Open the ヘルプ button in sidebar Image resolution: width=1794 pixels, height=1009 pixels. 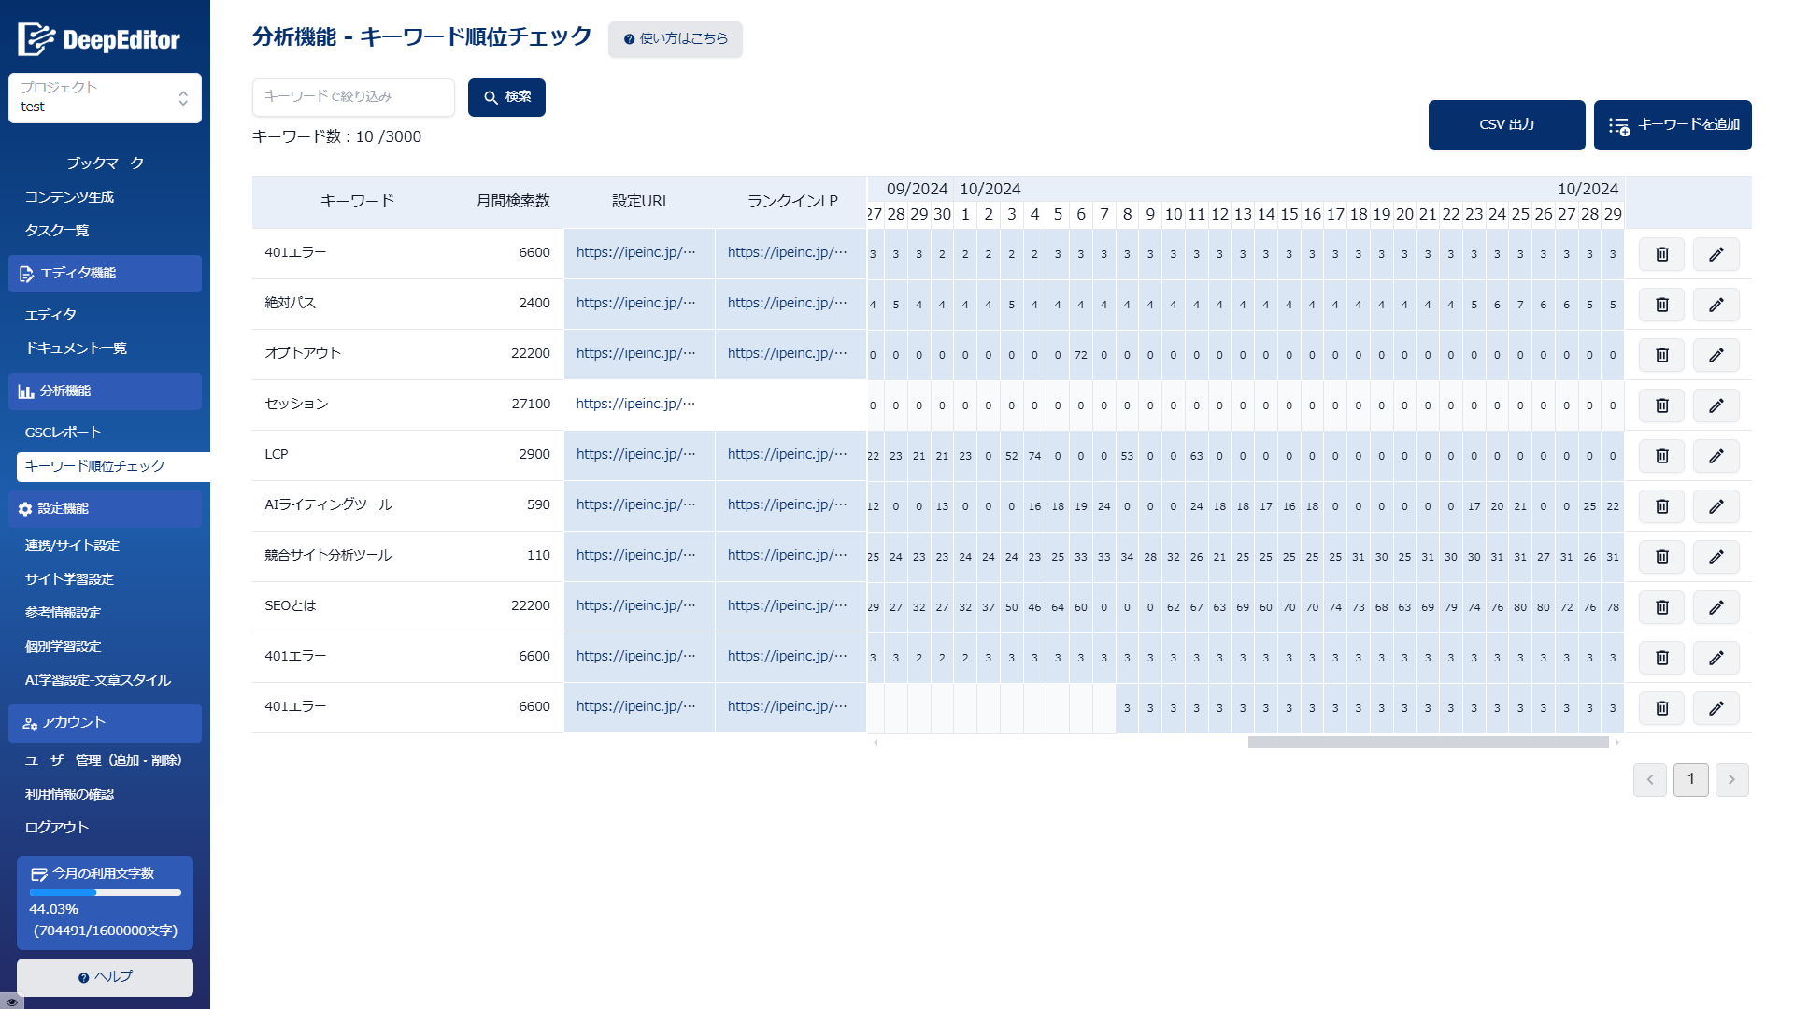105,977
